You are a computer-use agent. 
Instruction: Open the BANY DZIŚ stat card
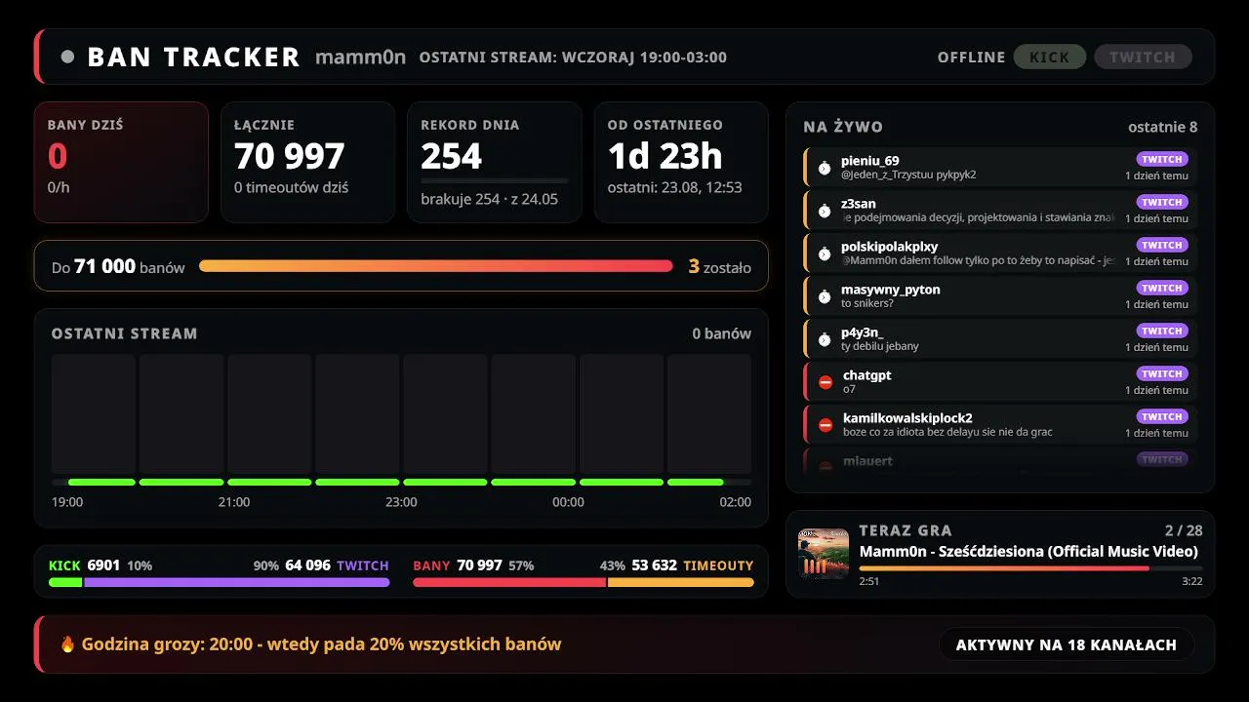(x=121, y=162)
